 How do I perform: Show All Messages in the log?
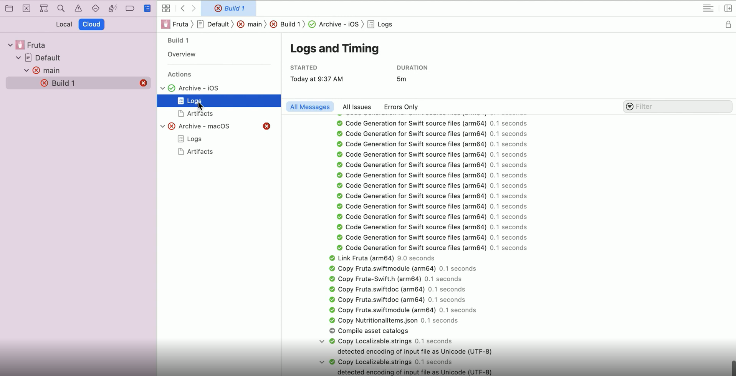(310, 107)
